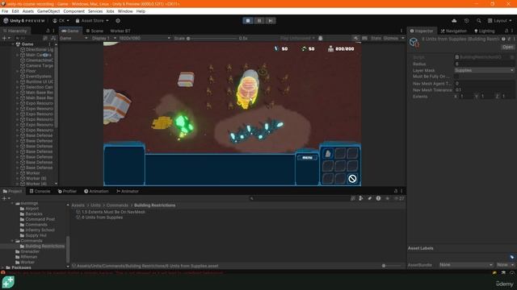Toggle the Inspector panel lock icon
Image resolution: width=517 pixels, height=290 pixels.
click(506, 31)
